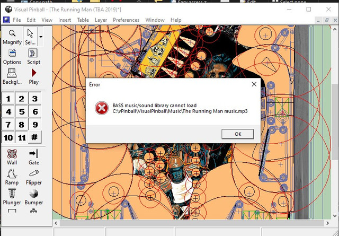Viewport: 339px width, 236px height.
Task: Select the Magnify tool
Action: pos(12,37)
